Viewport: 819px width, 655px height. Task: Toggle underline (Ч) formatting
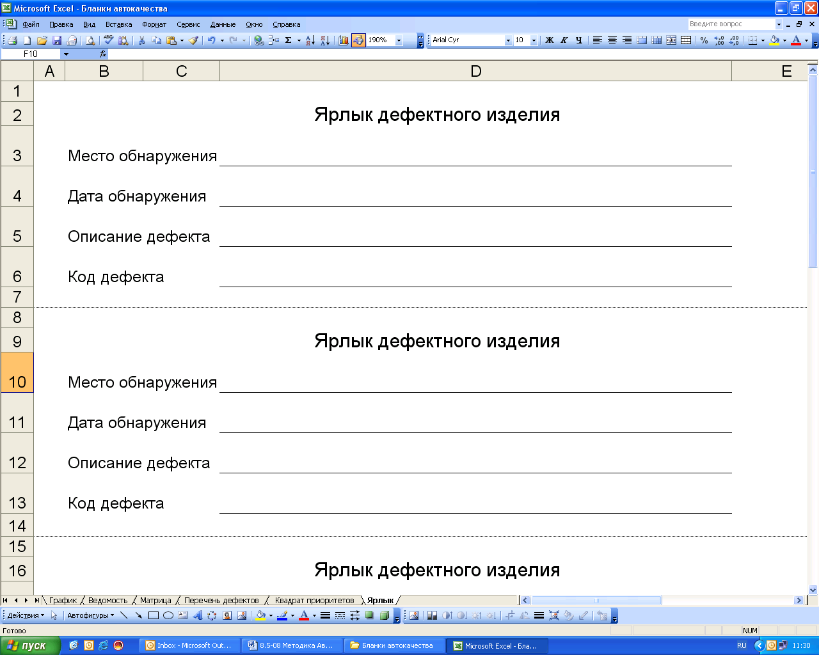pyautogui.click(x=578, y=40)
